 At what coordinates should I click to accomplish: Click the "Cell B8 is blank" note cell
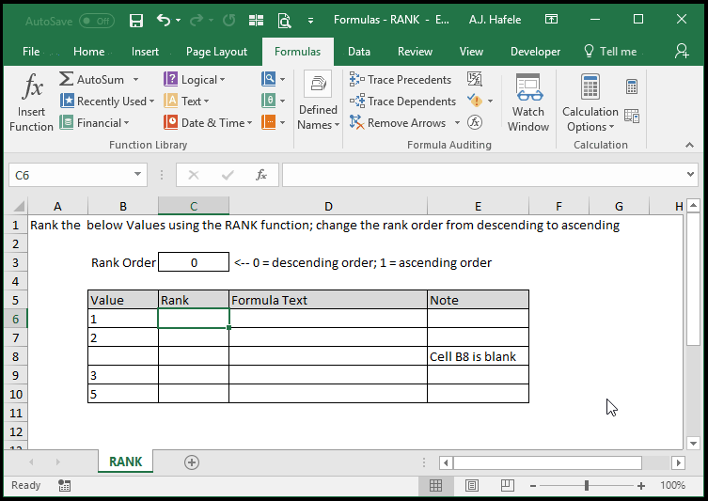478,356
